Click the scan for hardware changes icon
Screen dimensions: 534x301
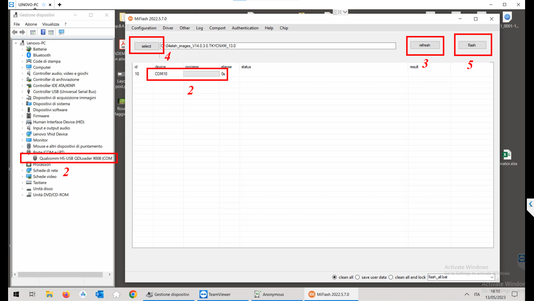click(x=61, y=32)
